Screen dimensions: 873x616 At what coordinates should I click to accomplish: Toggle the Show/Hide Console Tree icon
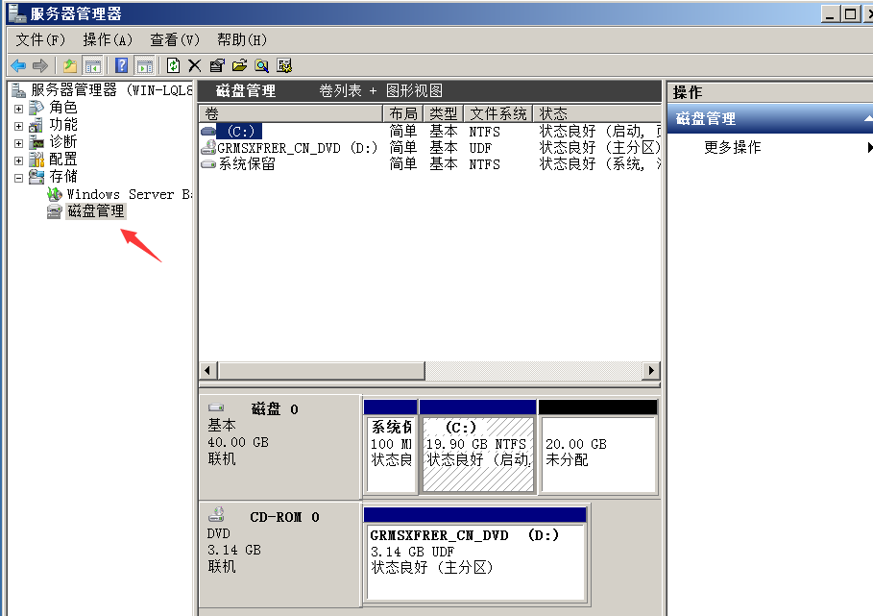(x=92, y=65)
